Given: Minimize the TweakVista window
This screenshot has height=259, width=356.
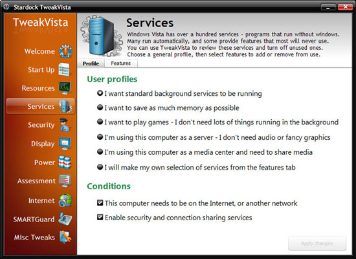Looking at the screenshot, I should (328, 7).
